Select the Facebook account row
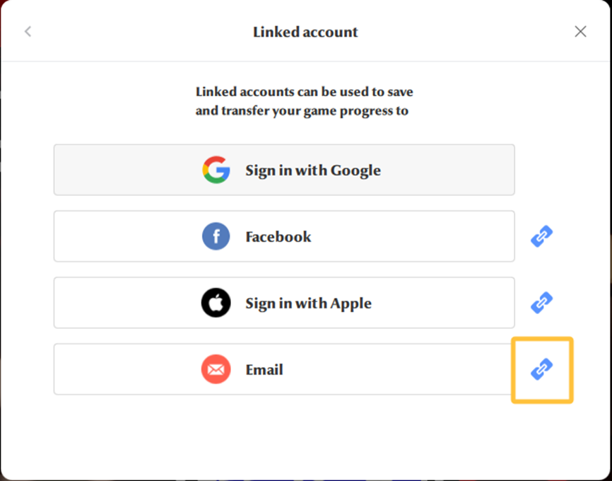 coord(284,236)
